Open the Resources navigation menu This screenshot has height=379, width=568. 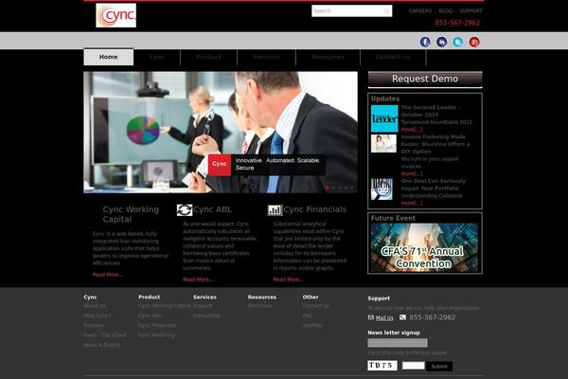328,57
